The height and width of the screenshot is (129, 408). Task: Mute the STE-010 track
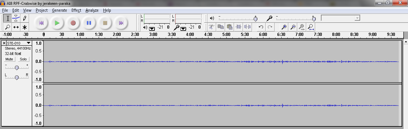pyautogui.click(x=9, y=59)
